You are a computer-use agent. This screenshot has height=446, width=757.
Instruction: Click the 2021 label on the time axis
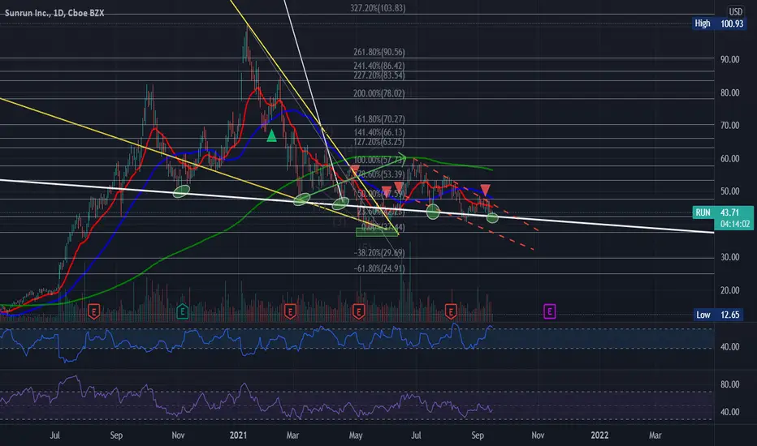(x=238, y=435)
